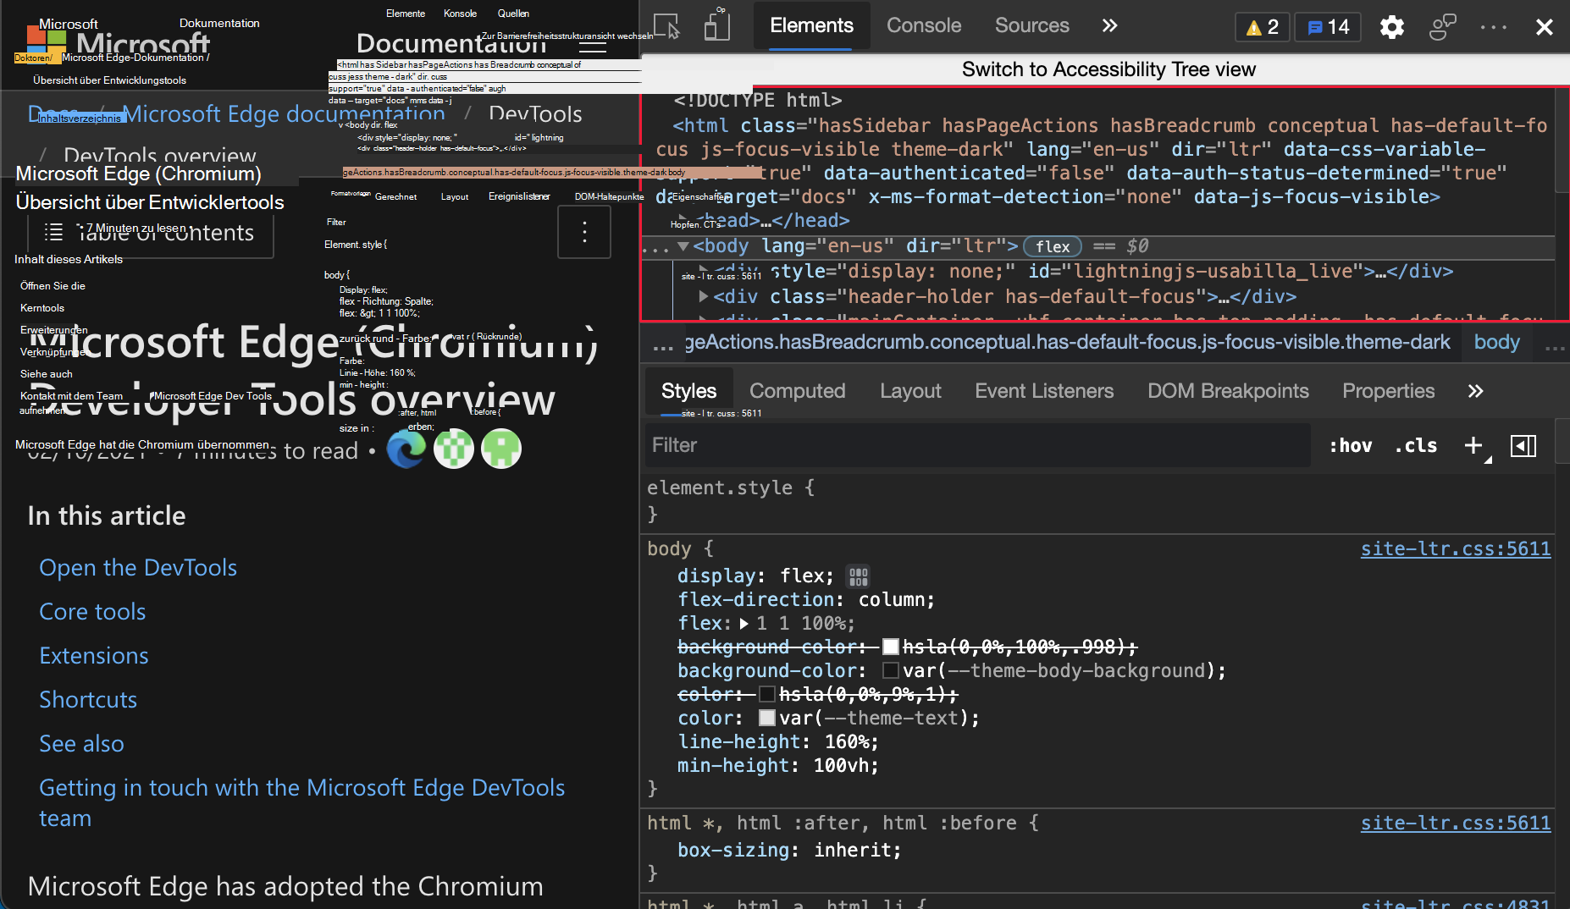Open the 'Core tools' article link
The image size is (1570, 909).
coord(92,612)
